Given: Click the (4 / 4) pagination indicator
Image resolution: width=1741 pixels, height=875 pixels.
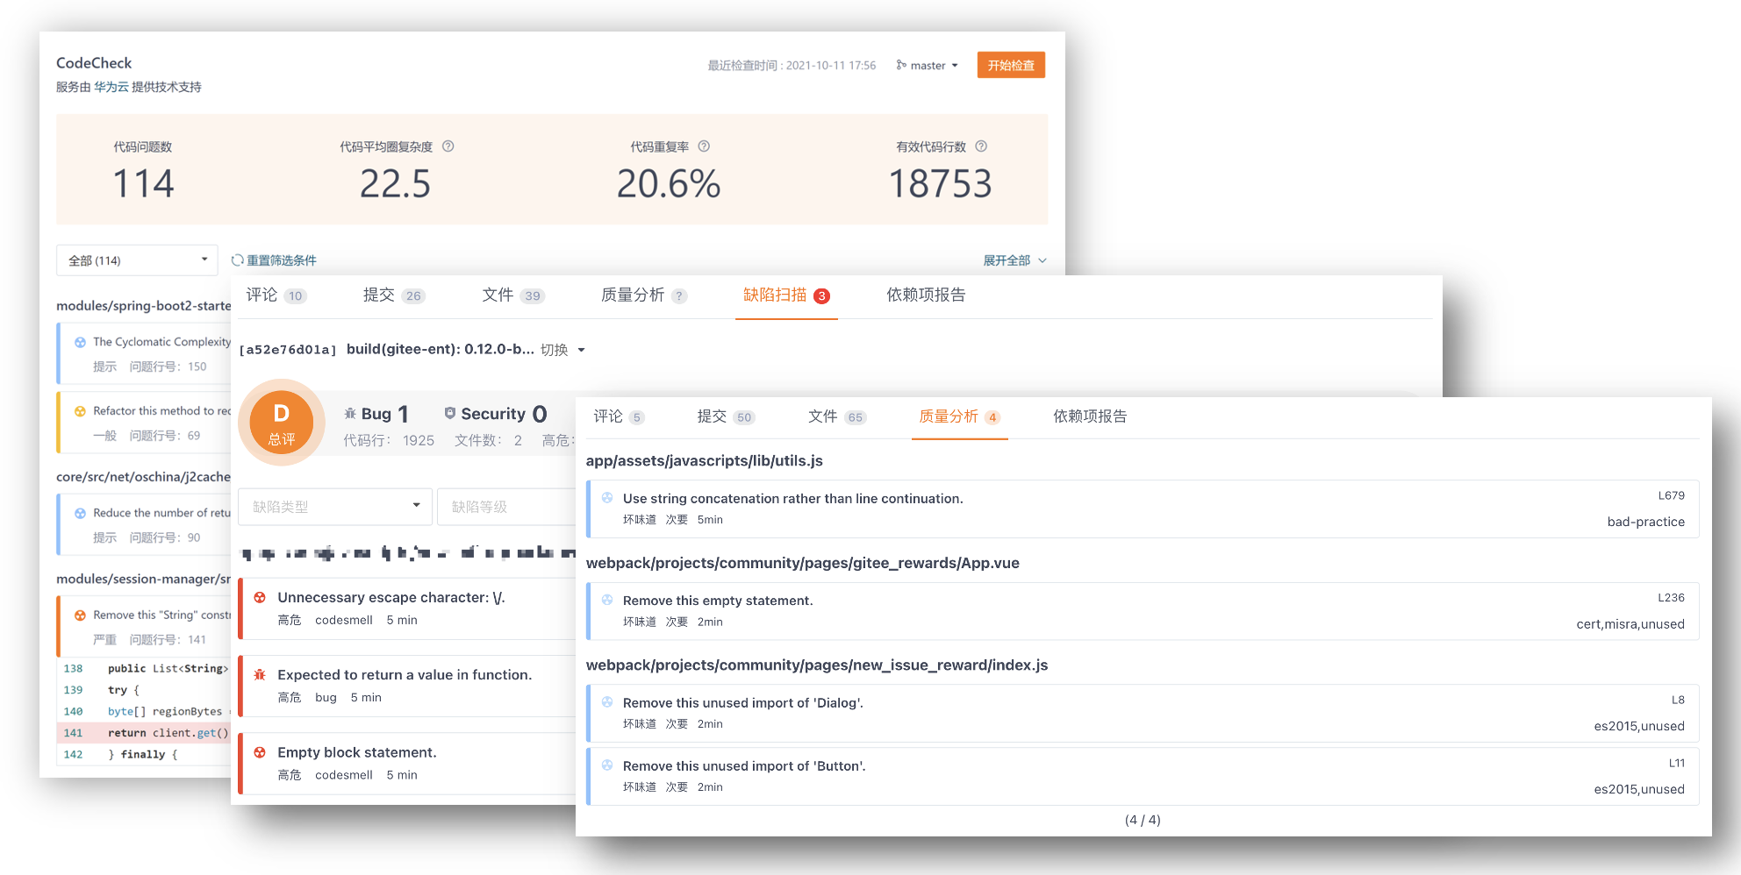Looking at the screenshot, I should (1143, 820).
